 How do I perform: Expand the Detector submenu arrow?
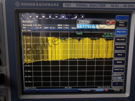pyautogui.click(x=123, y=77)
